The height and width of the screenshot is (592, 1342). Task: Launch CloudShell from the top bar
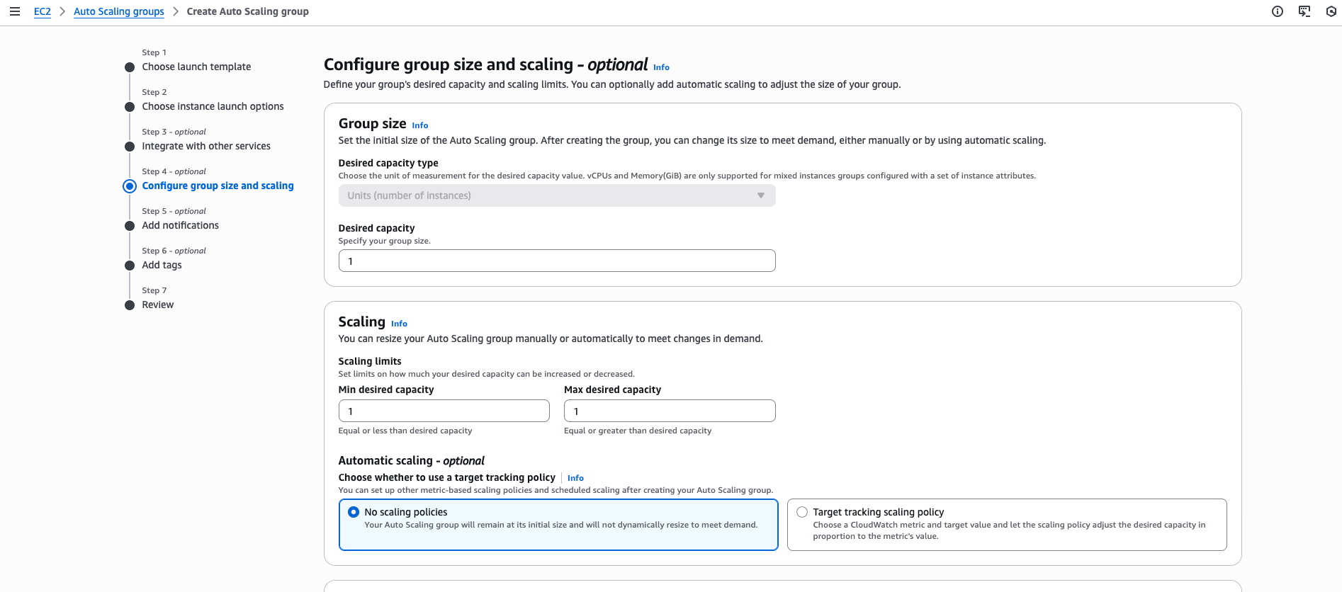click(x=1304, y=11)
